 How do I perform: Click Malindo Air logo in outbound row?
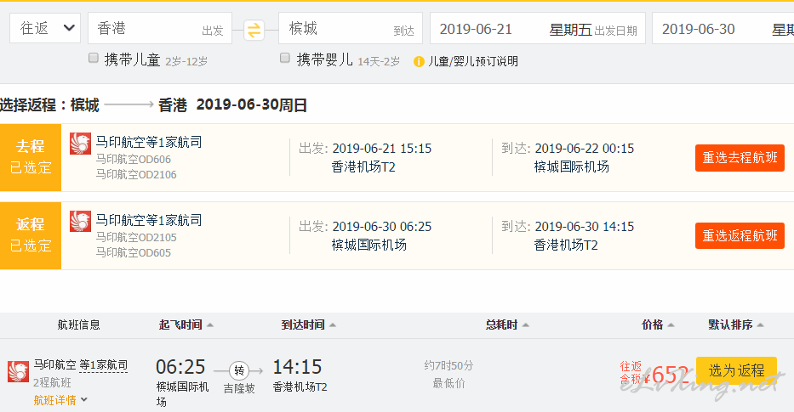(81, 144)
